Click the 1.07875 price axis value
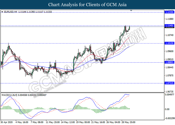Viewport: 175px width, 125px height. coord(169,75)
